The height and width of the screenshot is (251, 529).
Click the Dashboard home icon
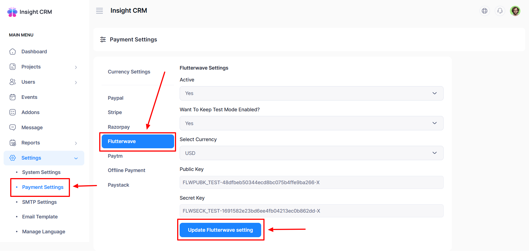click(x=13, y=52)
